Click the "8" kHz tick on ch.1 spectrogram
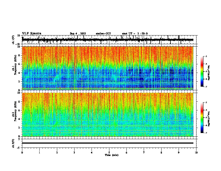Image resolution: width=221 pixels, height=171 pixels. pyautogui.click(x=19, y=55)
